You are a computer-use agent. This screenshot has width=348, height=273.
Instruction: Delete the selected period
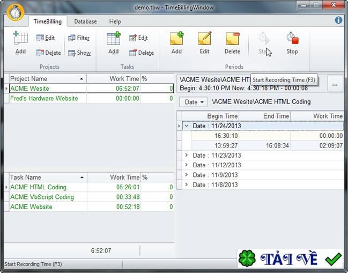pos(232,43)
